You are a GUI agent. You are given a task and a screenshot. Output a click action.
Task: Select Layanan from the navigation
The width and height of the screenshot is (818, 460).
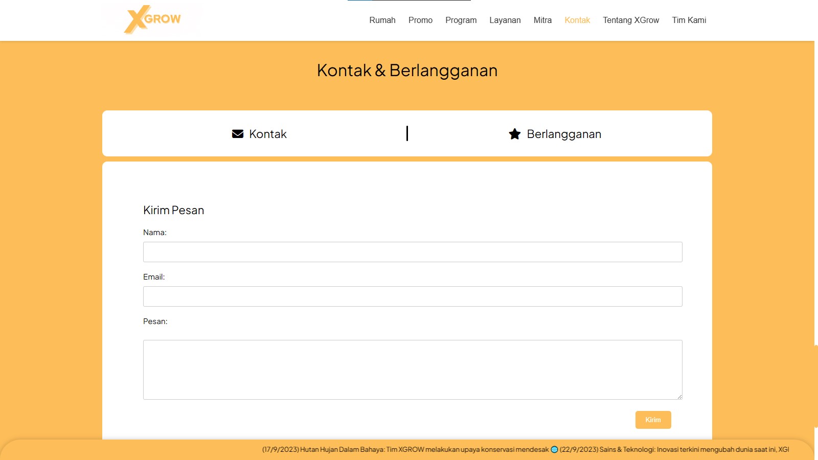click(505, 20)
